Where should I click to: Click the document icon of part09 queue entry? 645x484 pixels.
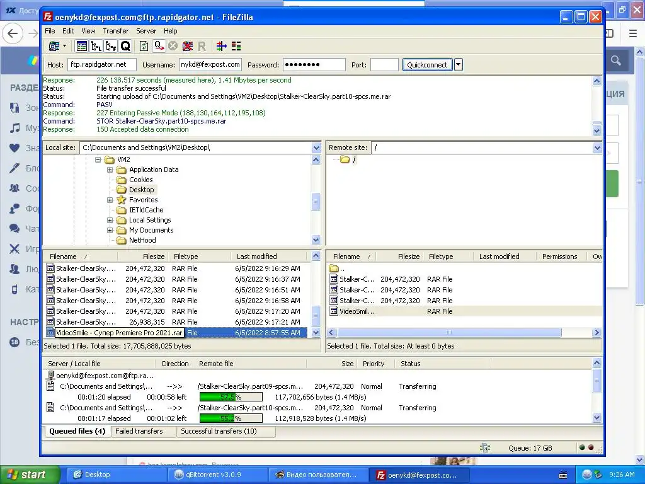tap(50, 386)
